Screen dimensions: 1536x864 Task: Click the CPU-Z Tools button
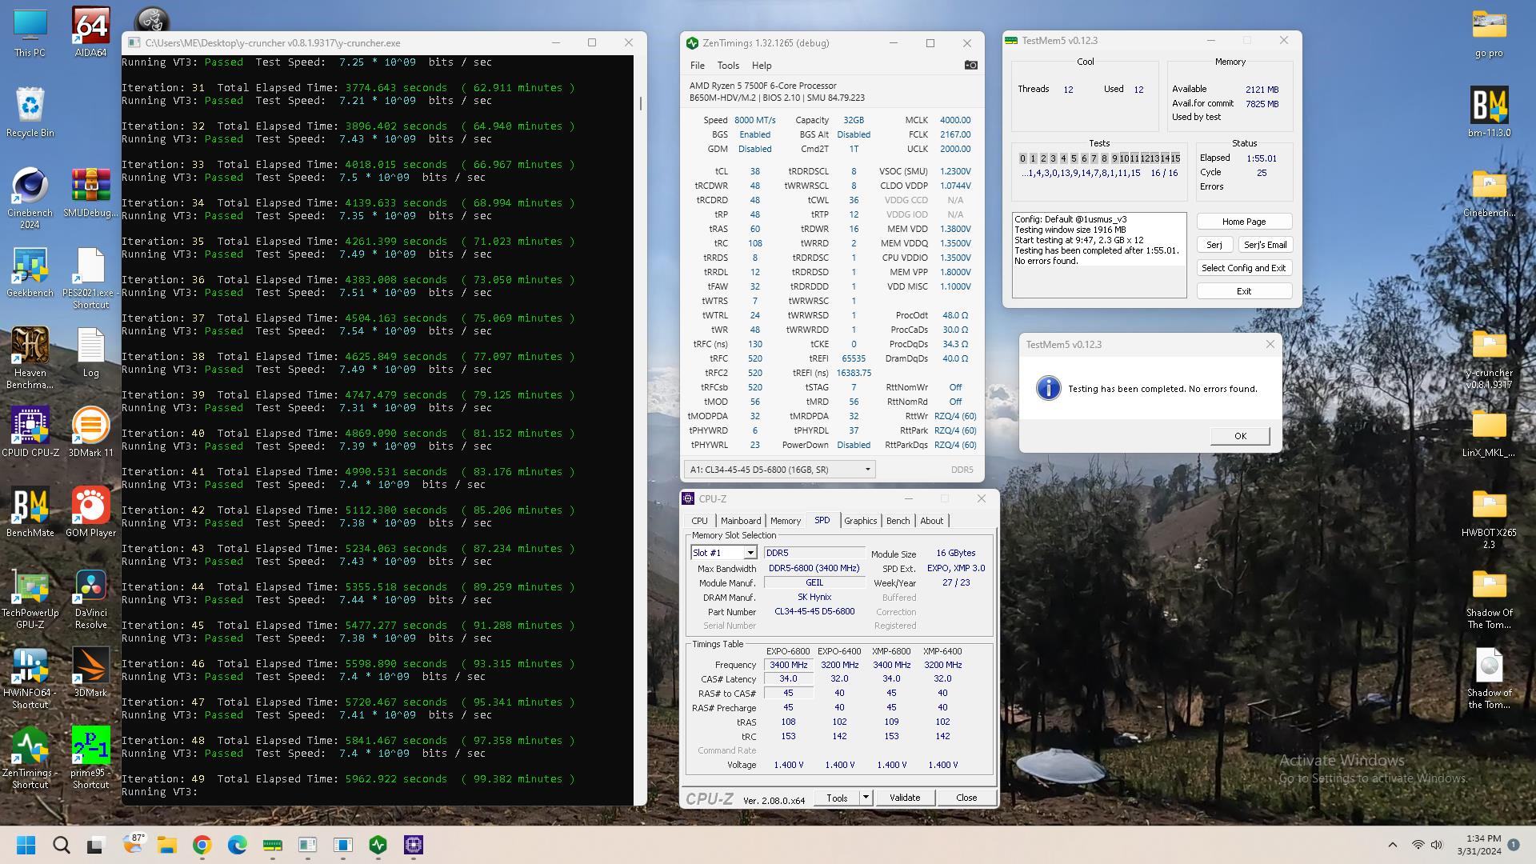pos(837,798)
